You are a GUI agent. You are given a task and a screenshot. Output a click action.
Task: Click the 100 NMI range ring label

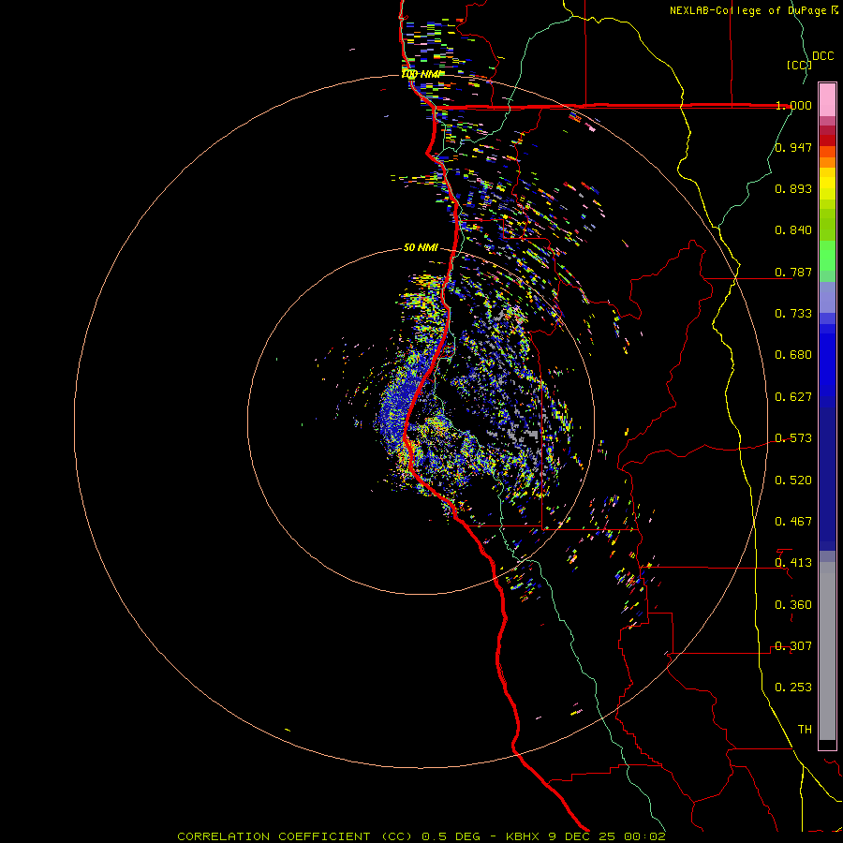coord(422,74)
